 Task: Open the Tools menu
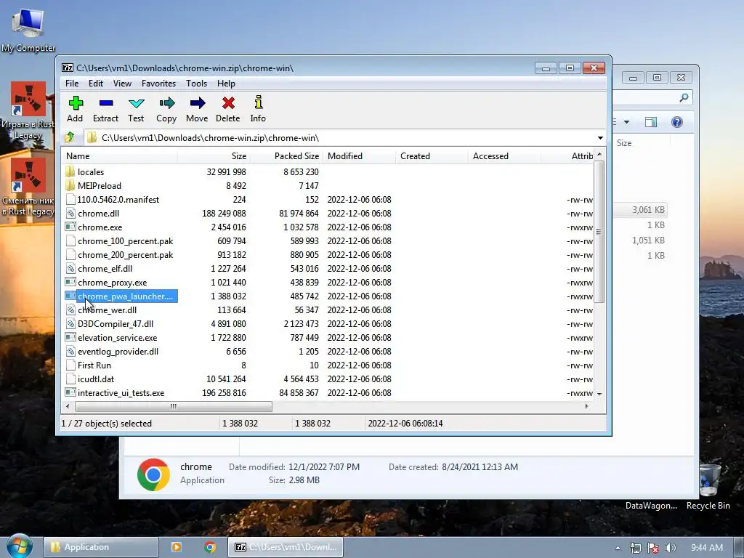click(196, 84)
